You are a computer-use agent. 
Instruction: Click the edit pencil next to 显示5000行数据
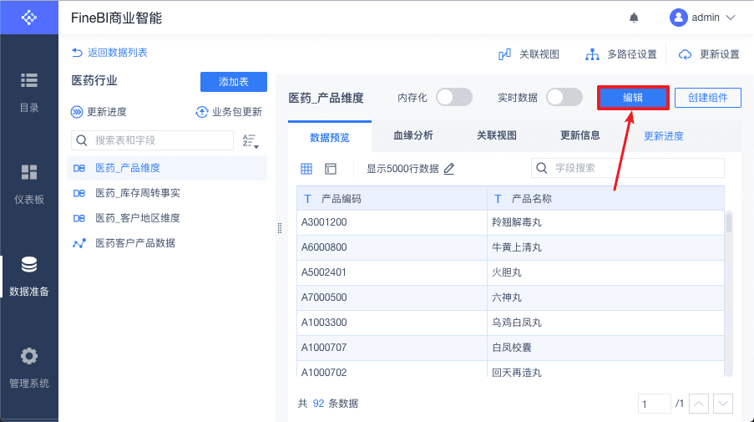[x=449, y=169]
